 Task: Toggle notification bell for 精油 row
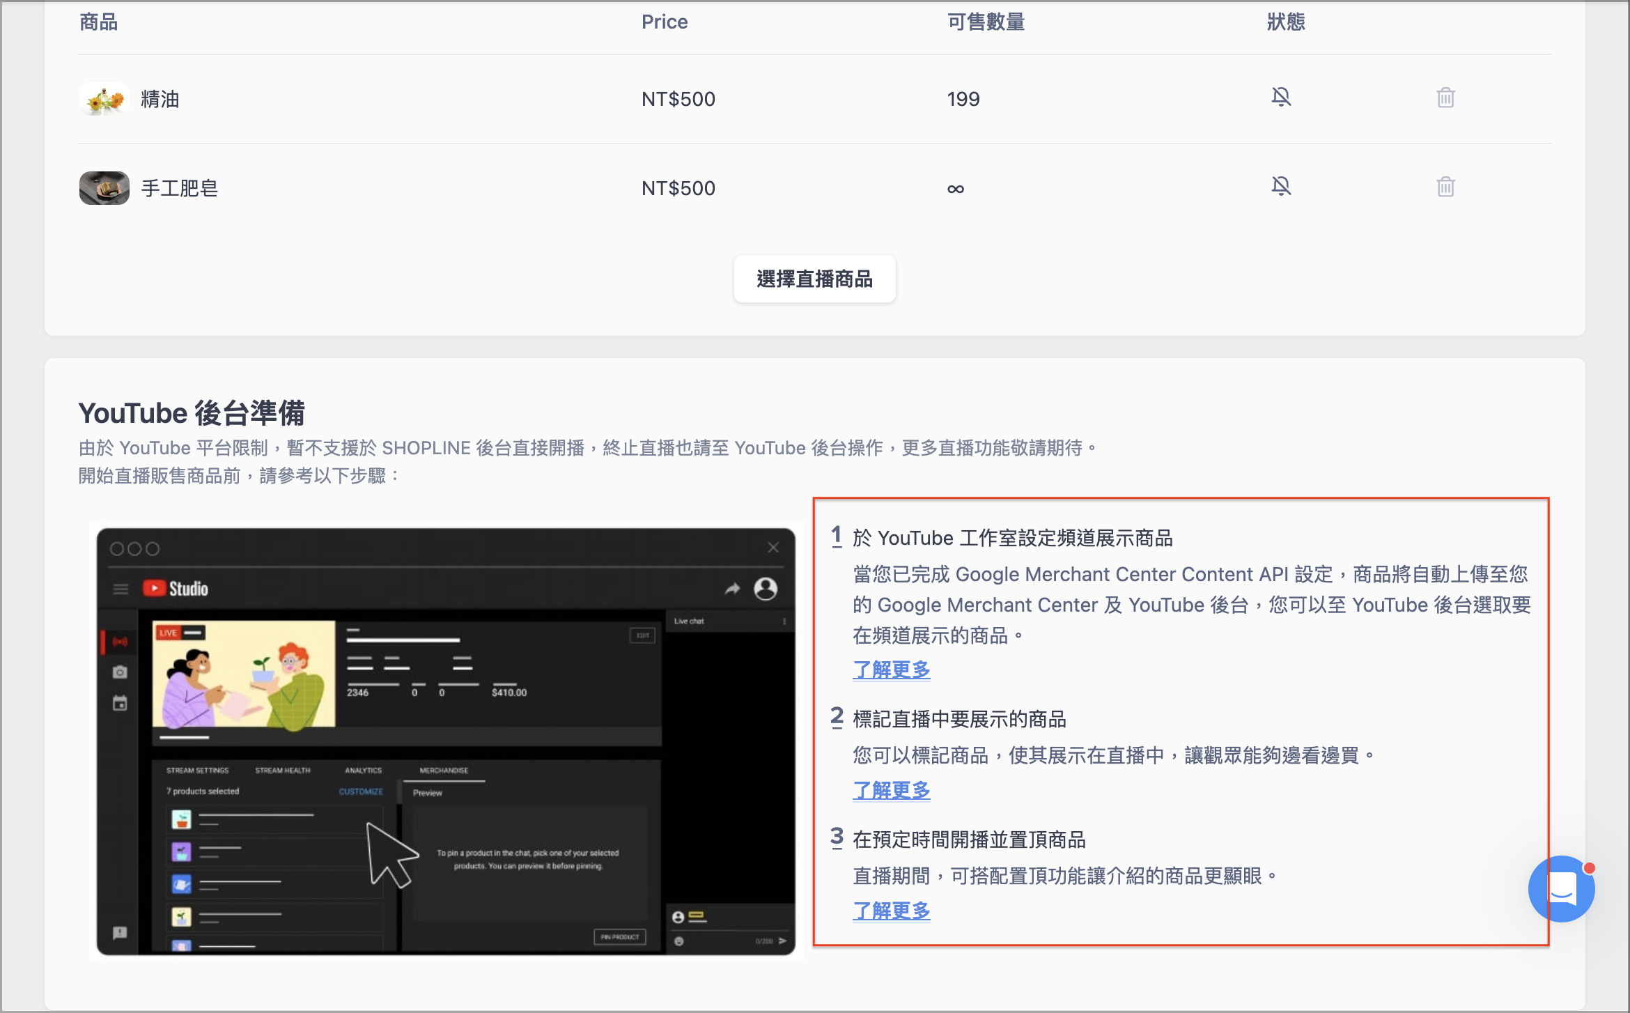[x=1281, y=98]
